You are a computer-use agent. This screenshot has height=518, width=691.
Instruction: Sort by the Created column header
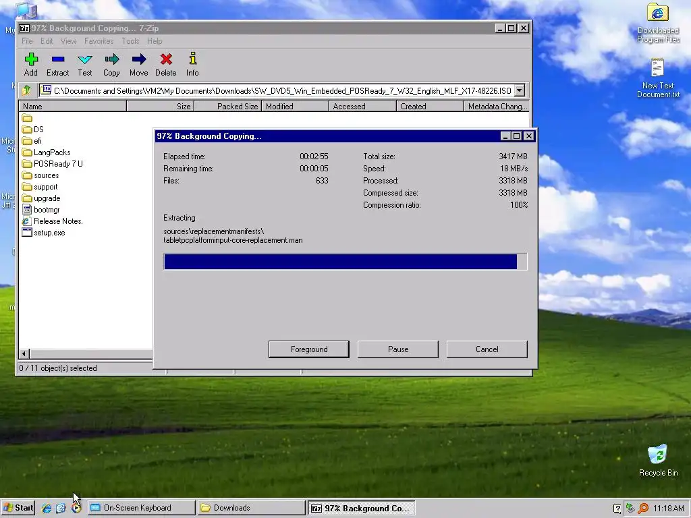[430, 106]
